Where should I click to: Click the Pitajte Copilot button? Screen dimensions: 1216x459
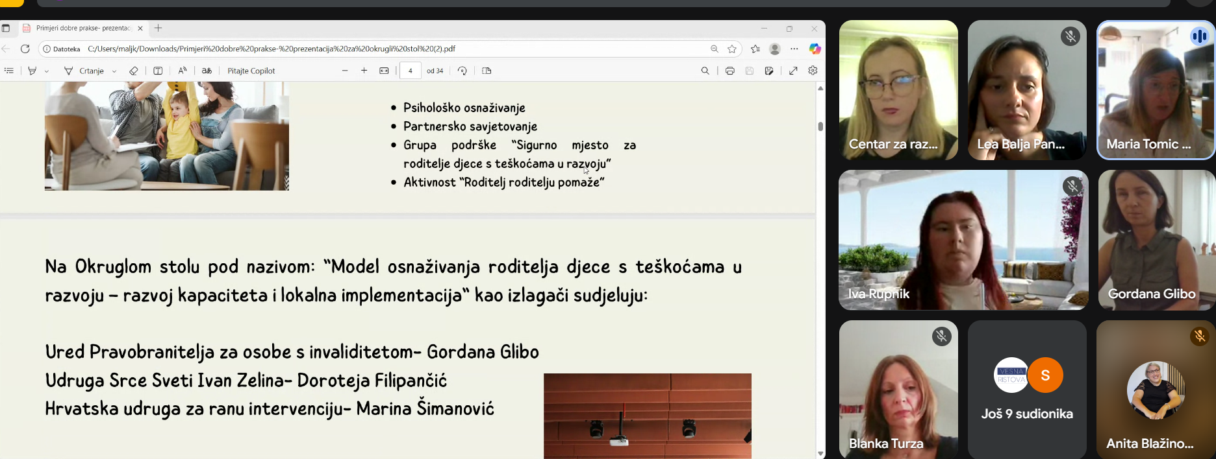[x=251, y=71]
